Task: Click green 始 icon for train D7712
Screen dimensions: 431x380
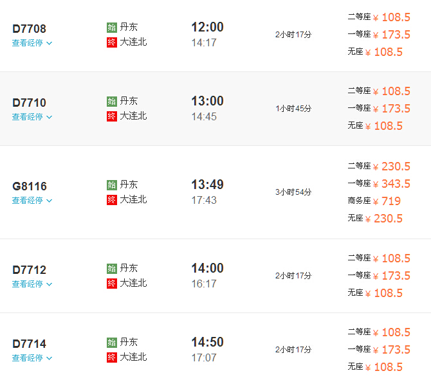Action: 112,269
